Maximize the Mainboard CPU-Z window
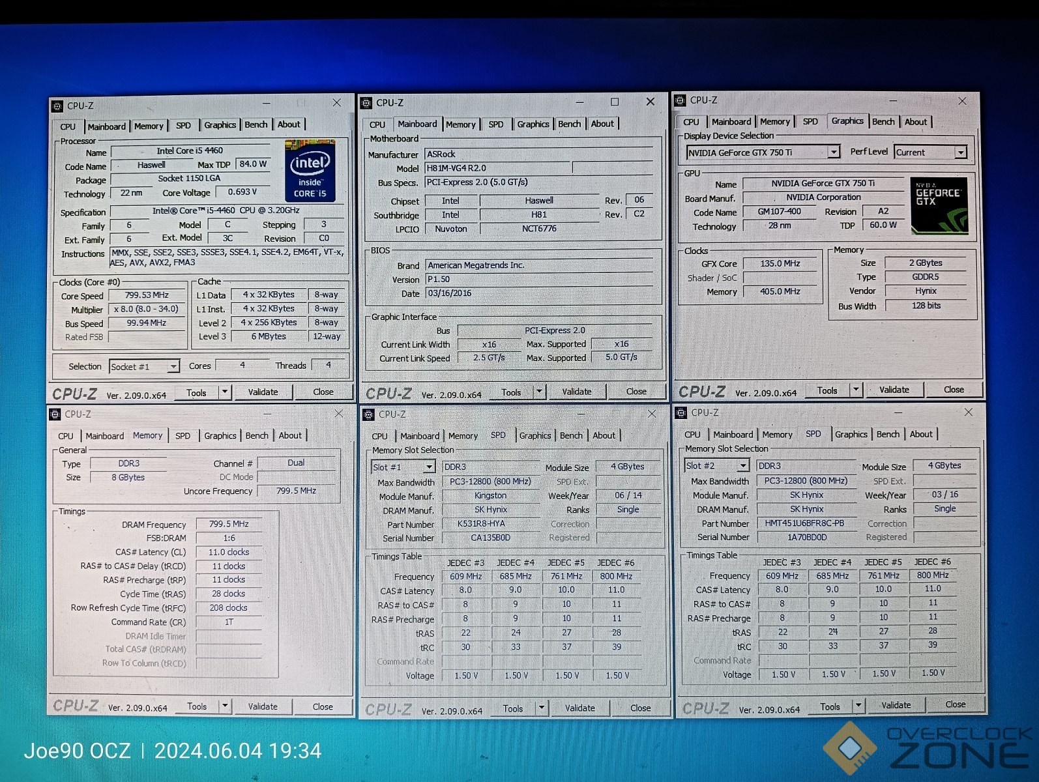Image resolution: width=1039 pixels, height=782 pixels. (615, 102)
